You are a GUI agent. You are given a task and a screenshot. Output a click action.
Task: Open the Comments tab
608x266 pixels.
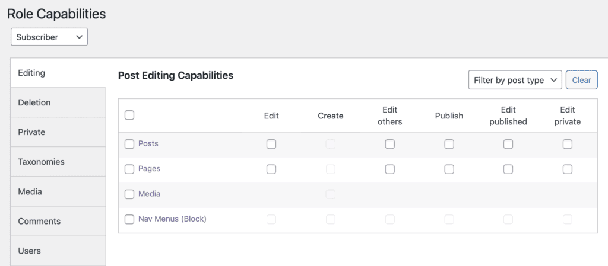tap(39, 221)
